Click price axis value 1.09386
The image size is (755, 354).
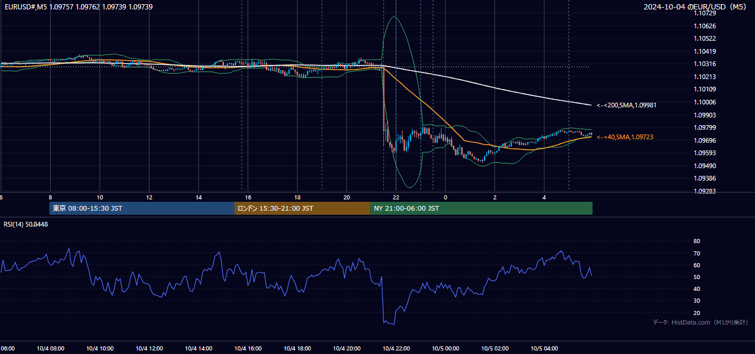click(x=705, y=178)
